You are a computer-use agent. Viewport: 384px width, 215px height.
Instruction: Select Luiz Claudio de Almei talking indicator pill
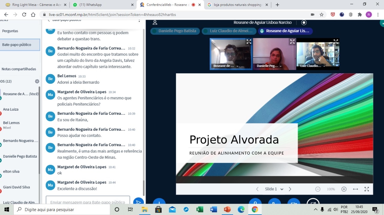tap(229, 31)
